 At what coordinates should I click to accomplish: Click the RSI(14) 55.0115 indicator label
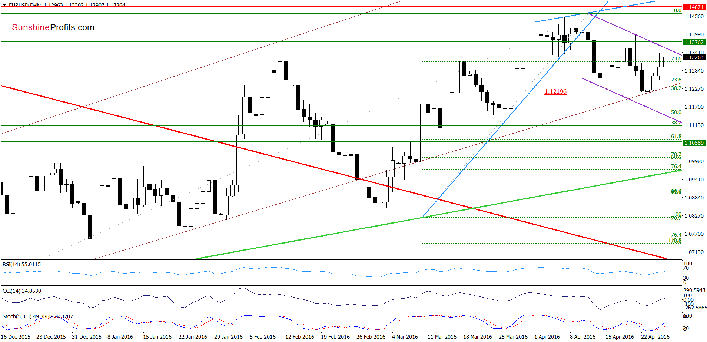click(x=21, y=264)
